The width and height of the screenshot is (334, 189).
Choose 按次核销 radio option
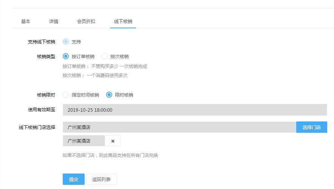point(105,56)
